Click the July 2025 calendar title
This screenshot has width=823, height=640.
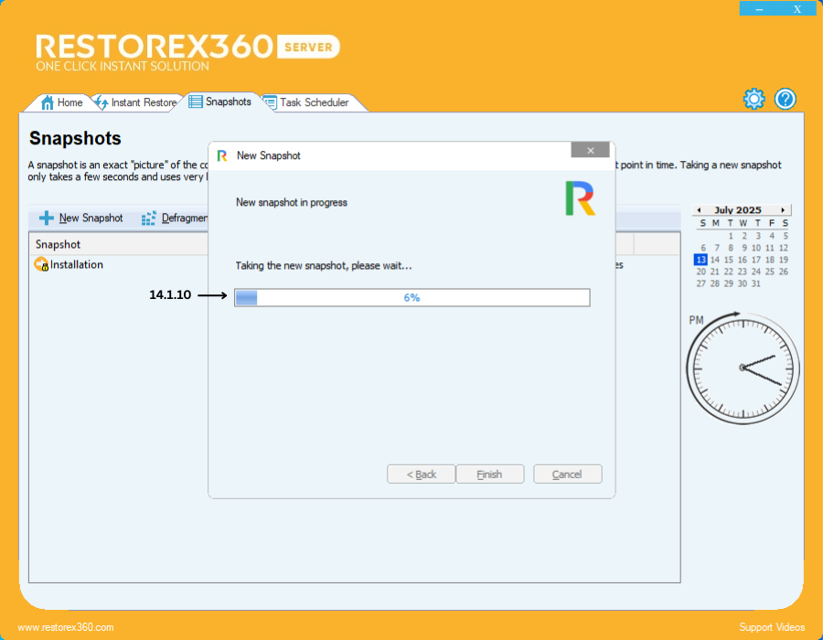click(737, 210)
